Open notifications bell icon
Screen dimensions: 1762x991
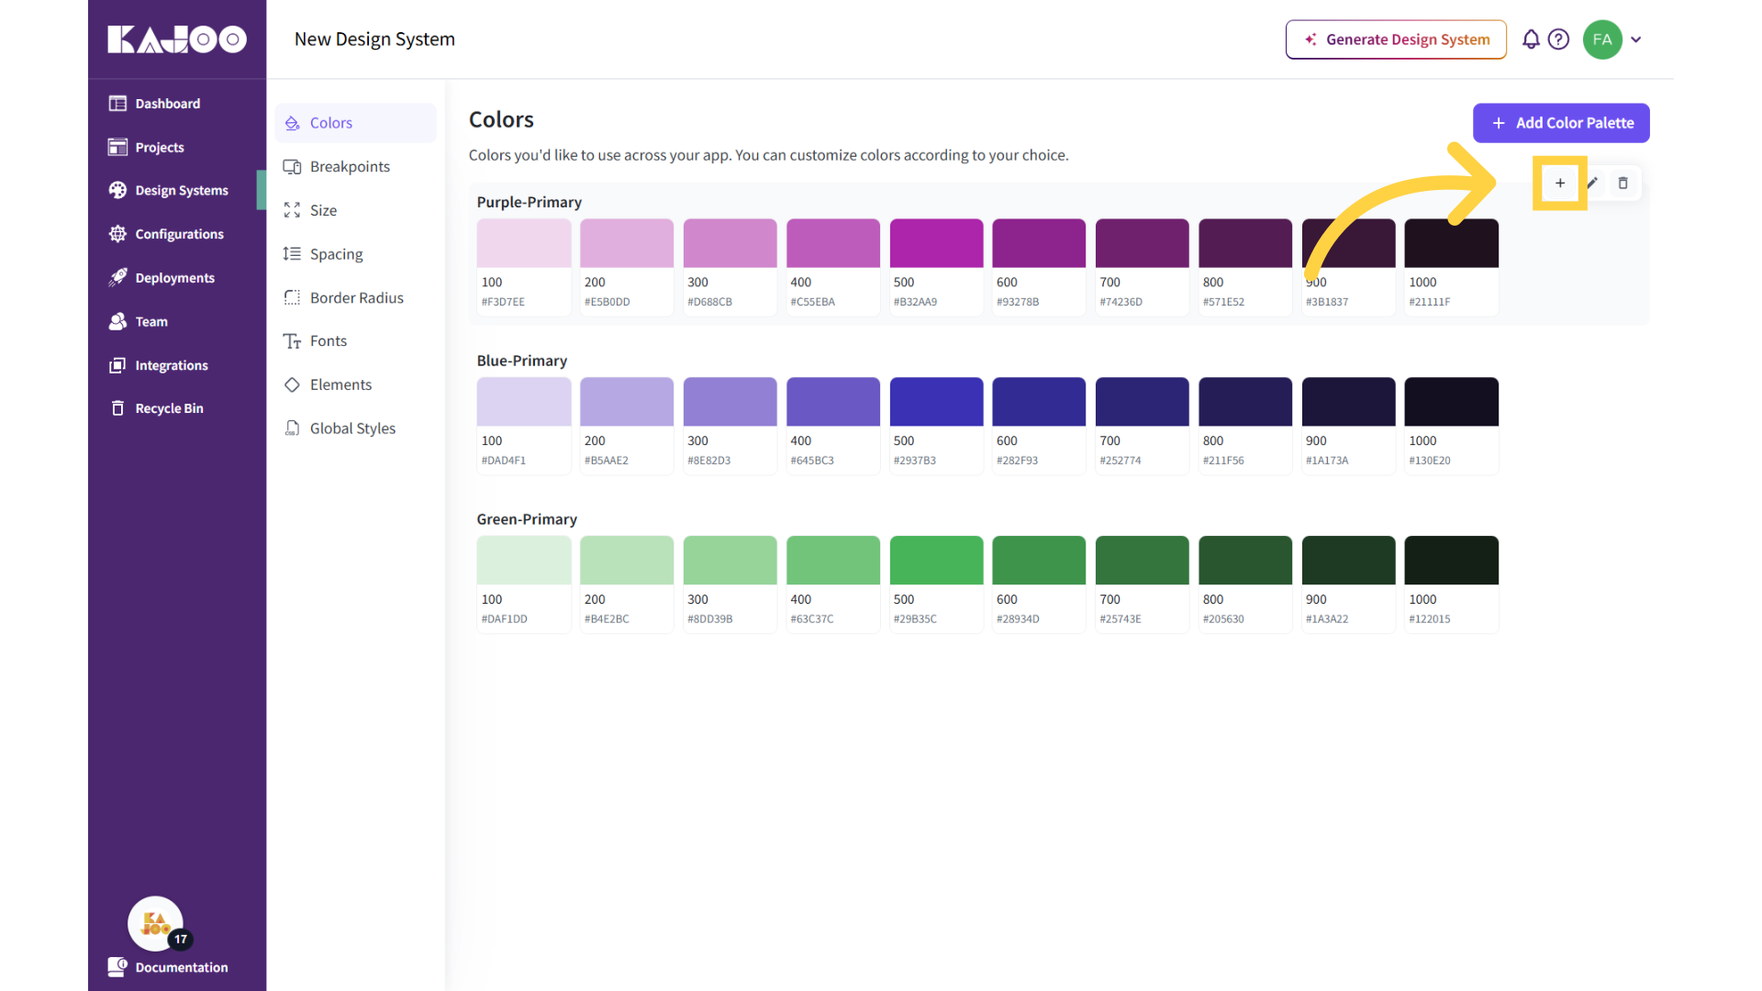tap(1531, 39)
